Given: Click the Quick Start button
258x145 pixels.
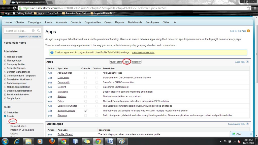Looking at the screenshot, I should click(116, 62).
